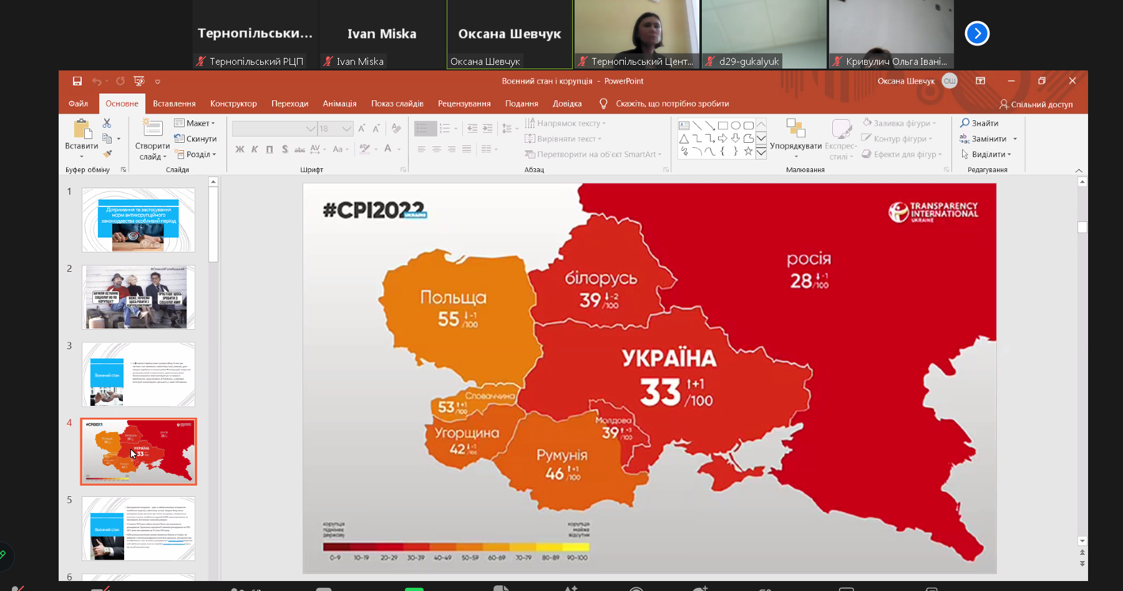The height and width of the screenshot is (591, 1123).
Task: Select slide 2 thumbnail
Action: tap(139, 297)
